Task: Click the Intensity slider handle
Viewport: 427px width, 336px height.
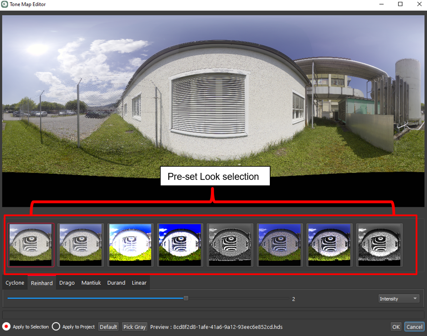Action: pyautogui.click(x=186, y=299)
